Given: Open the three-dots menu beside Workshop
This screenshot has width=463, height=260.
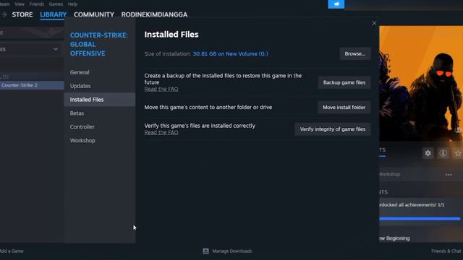Looking at the screenshot, I should [449, 175].
